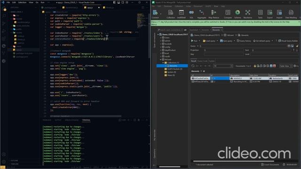Screen dimensions: 301x169
Task: Expand the admin database node
Action: point(161,41)
